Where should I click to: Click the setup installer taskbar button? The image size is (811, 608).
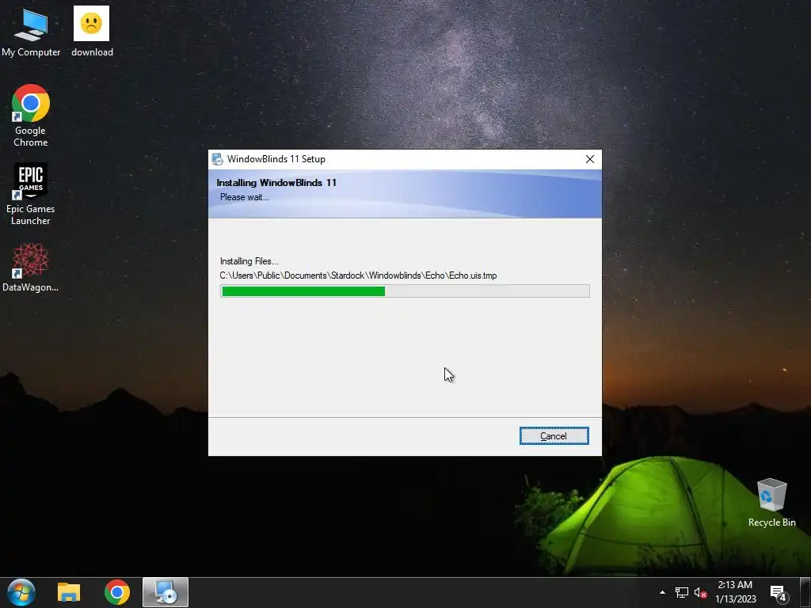(166, 592)
